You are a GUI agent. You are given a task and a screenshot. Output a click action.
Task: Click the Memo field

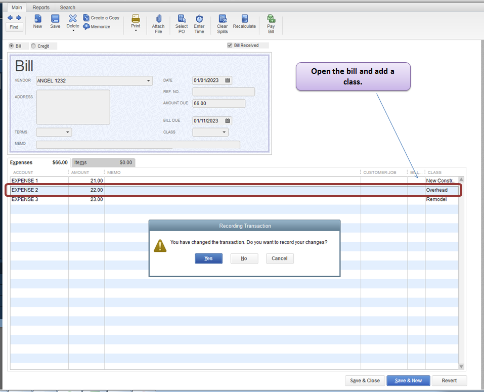(x=138, y=145)
